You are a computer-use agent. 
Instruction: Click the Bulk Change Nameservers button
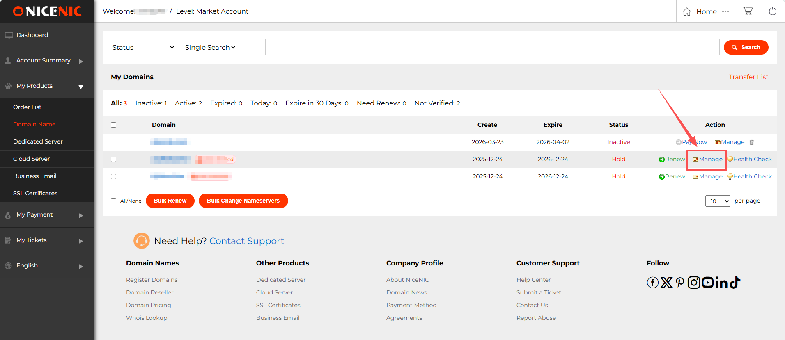[x=243, y=201]
